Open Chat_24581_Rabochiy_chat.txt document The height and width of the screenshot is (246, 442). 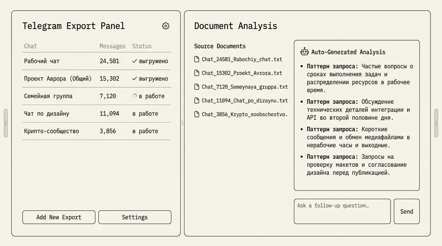pyautogui.click(x=238, y=59)
